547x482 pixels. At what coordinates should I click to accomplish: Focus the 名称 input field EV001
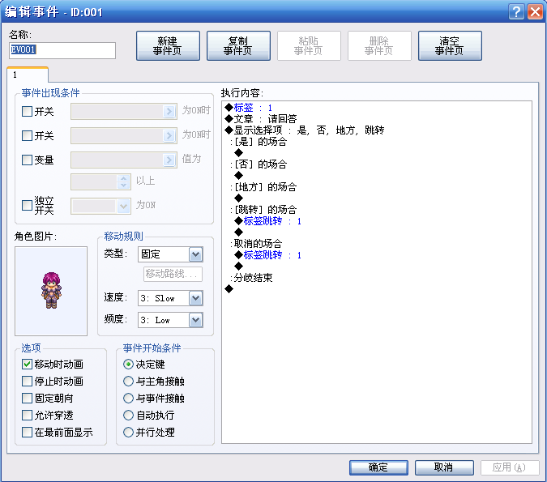tap(62, 50)
